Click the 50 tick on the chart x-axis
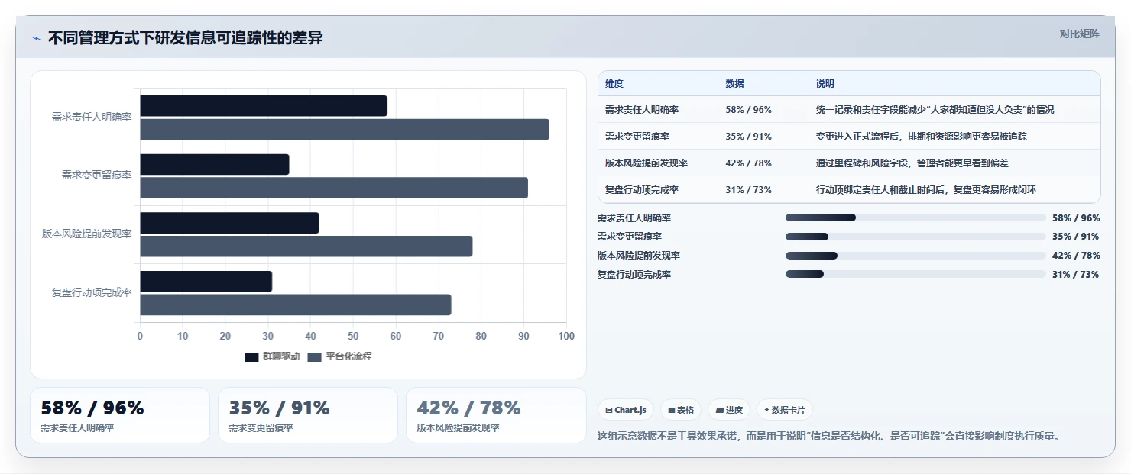This screenshot has width=1131, height=474. (x=353, y=337)
